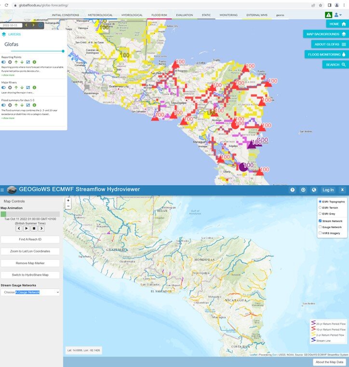The height and width of the screenshot is (367, 349).
Task: Play the map animation
Action: tap(27, 229)
